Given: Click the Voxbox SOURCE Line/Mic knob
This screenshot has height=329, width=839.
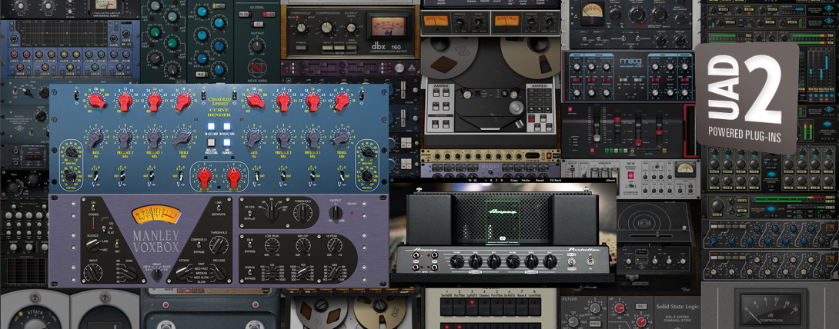Looking at the screenshot, I should pos(92,245).
